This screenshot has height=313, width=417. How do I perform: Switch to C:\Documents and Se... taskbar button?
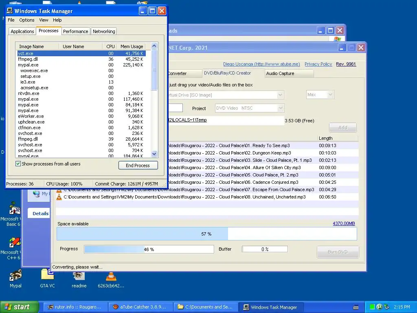206,307
